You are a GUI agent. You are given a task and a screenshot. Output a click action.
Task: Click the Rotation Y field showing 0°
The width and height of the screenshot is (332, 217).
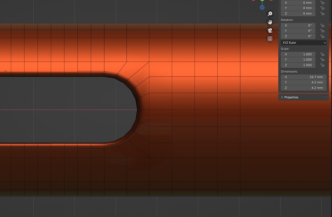click(298, 31)
